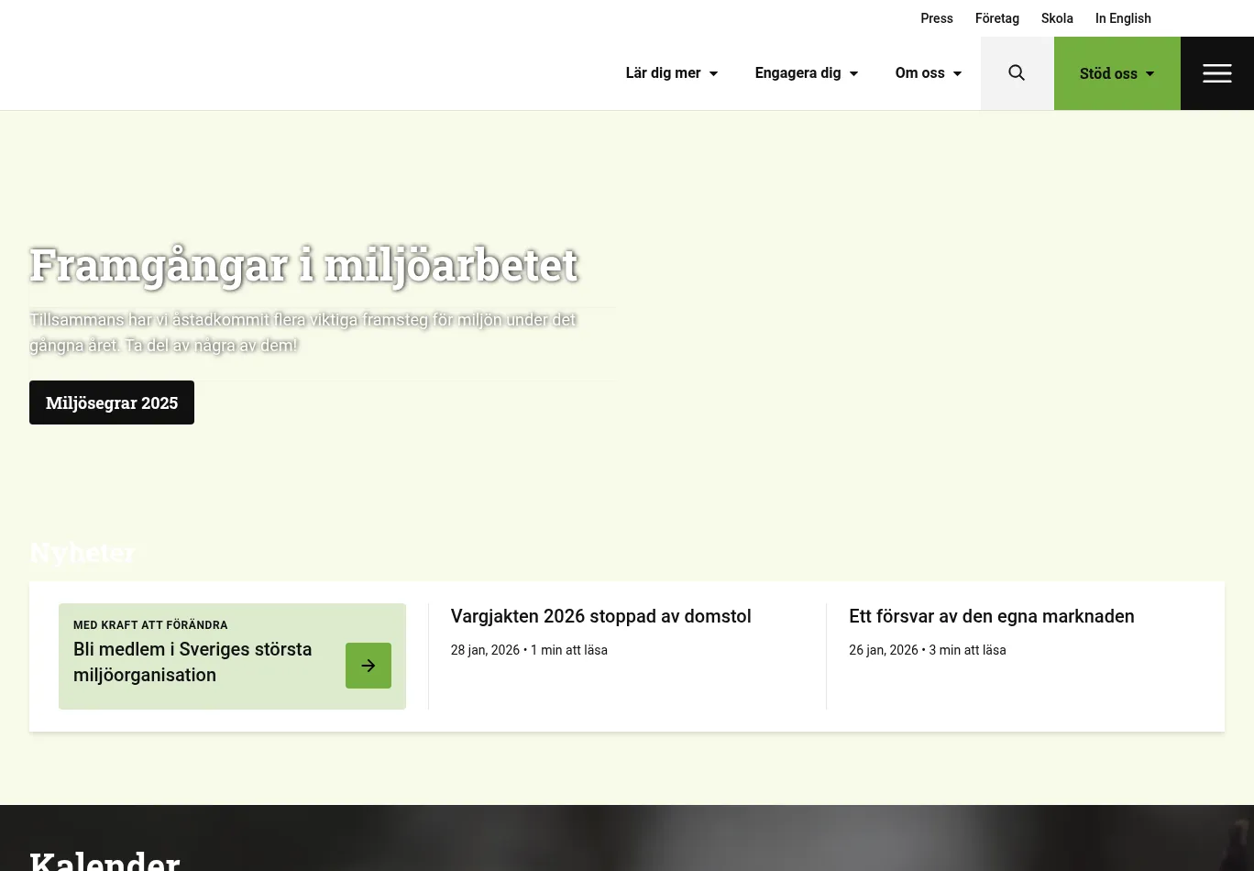Image resolution: width=1254 pixels, height=871 pixels.
Task: Click the Nyheter section heading
Action: pyautogui.click(x=82, y=553)
